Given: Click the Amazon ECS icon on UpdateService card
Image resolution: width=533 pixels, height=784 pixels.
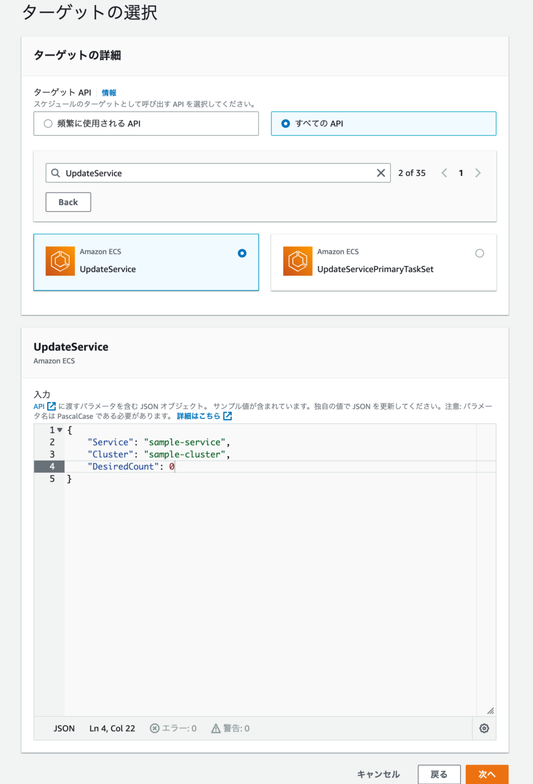Looking at the screenshot, I should point(59,261).
